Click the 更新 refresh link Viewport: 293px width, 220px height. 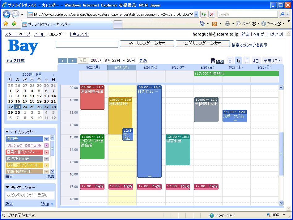(x=143, y=61)
